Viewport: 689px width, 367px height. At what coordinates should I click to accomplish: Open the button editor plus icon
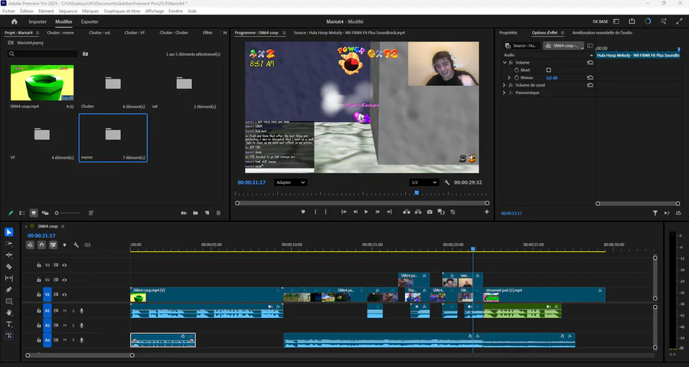tap(486, 212)
